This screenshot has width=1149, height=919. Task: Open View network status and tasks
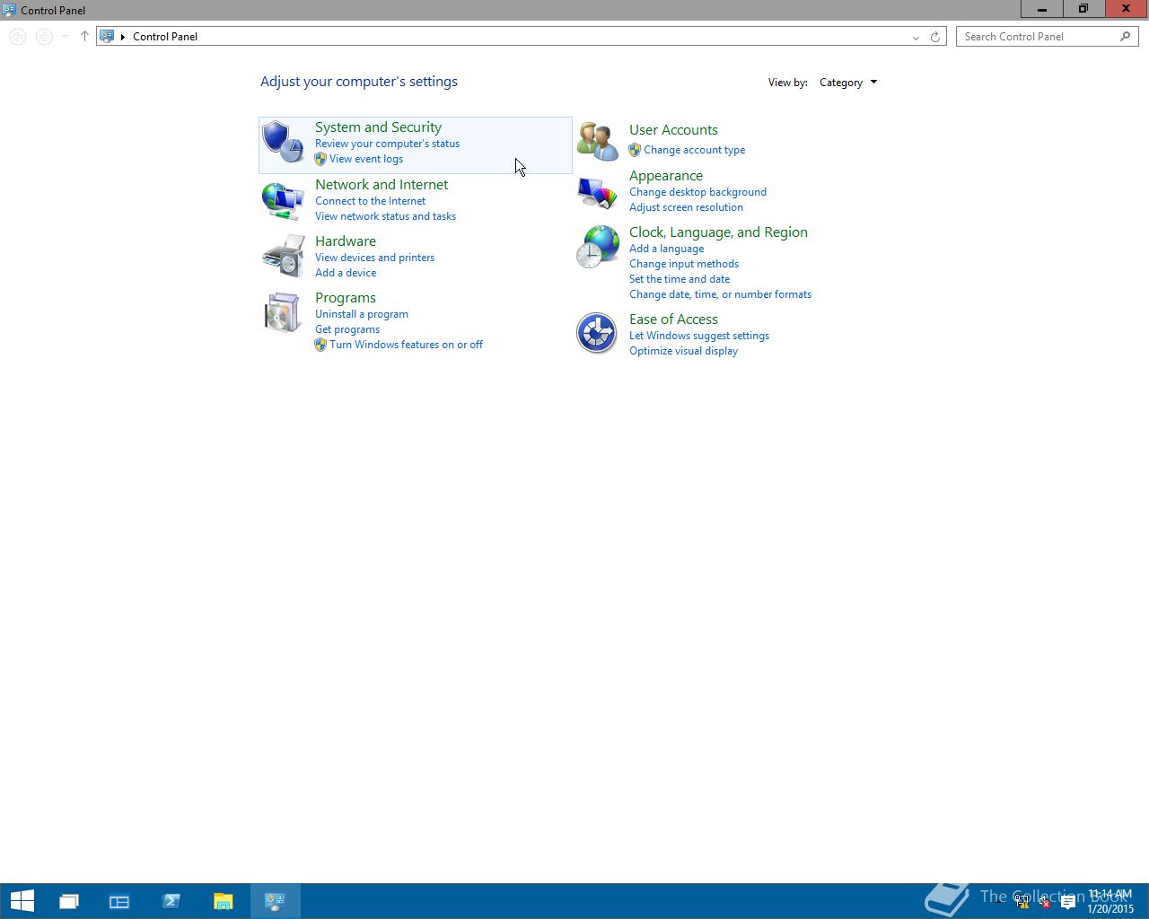(385, 216)
